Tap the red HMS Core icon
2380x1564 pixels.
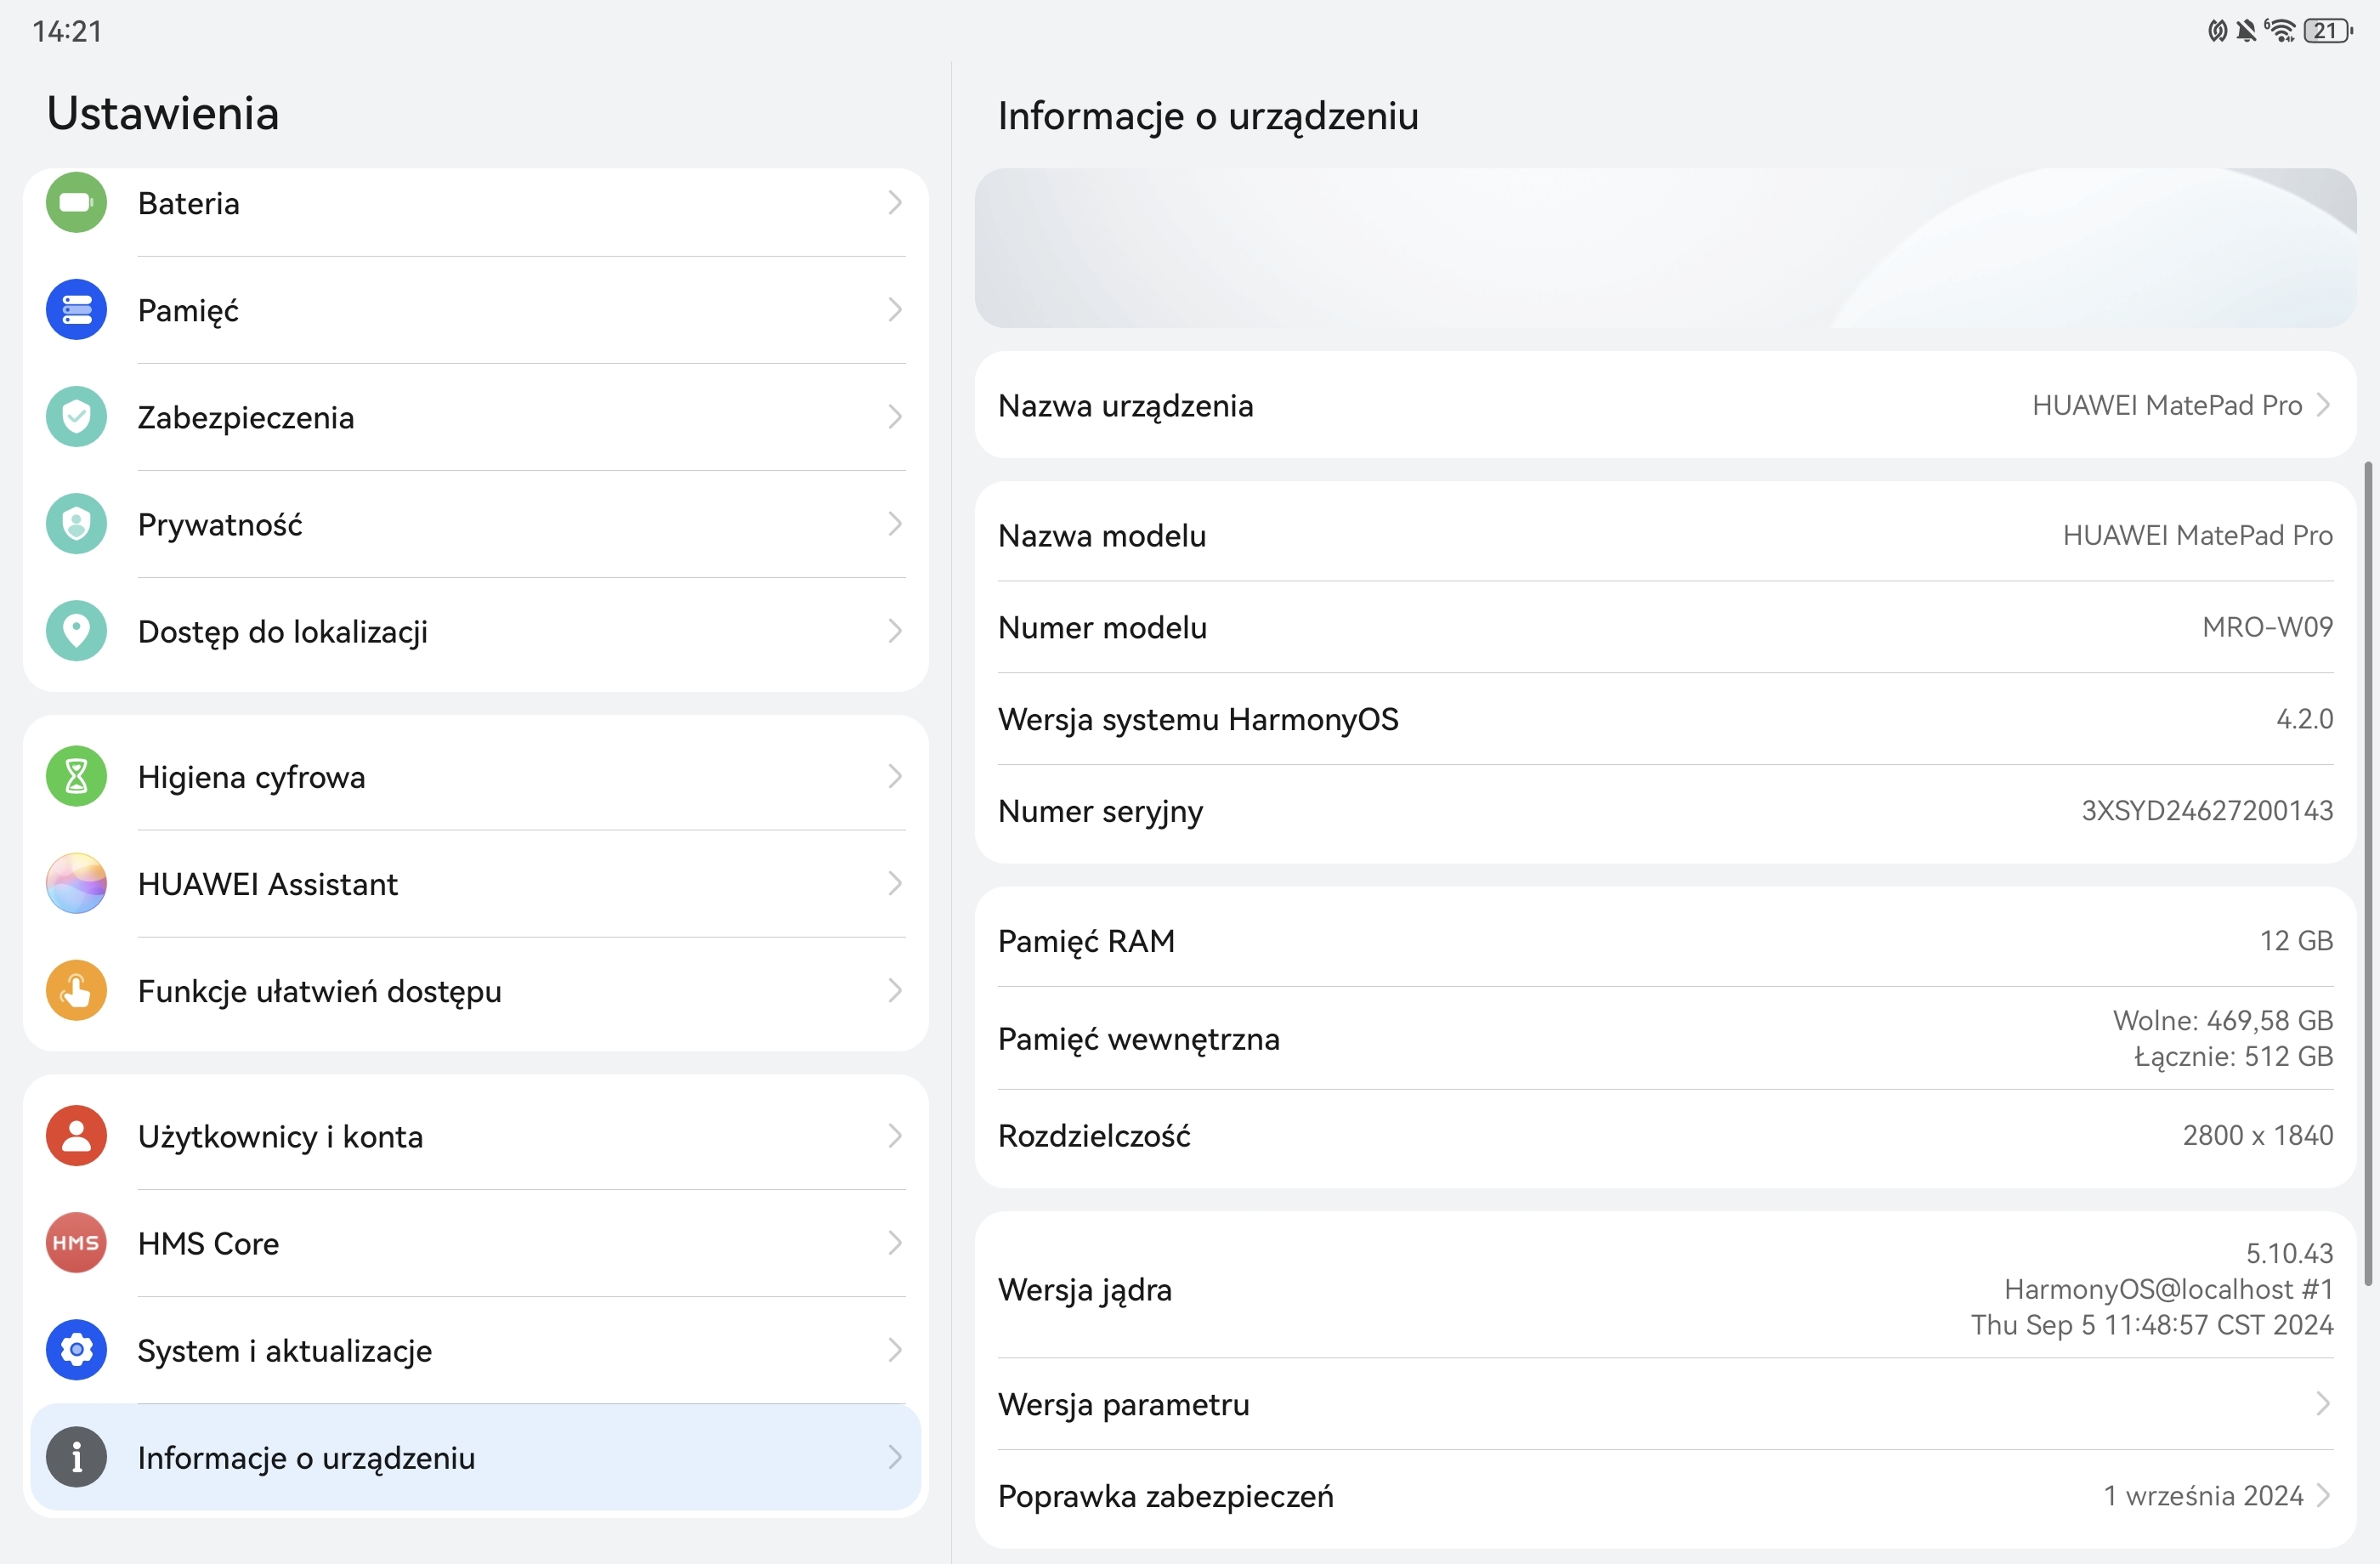[76, 1243]
